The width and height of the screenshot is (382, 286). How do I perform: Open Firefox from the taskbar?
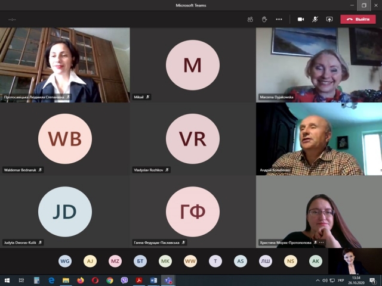81,280
